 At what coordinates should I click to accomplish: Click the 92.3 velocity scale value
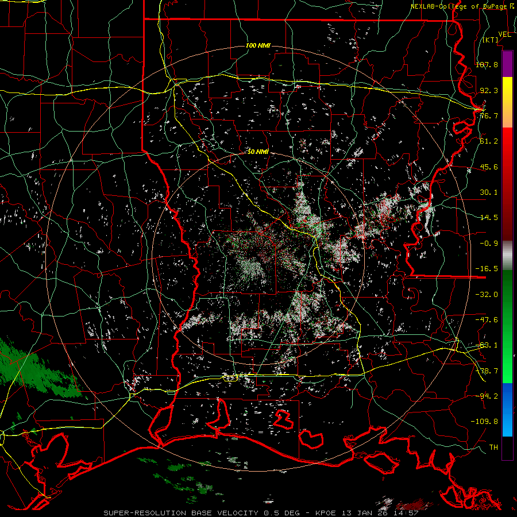click(x=489, y=90)
